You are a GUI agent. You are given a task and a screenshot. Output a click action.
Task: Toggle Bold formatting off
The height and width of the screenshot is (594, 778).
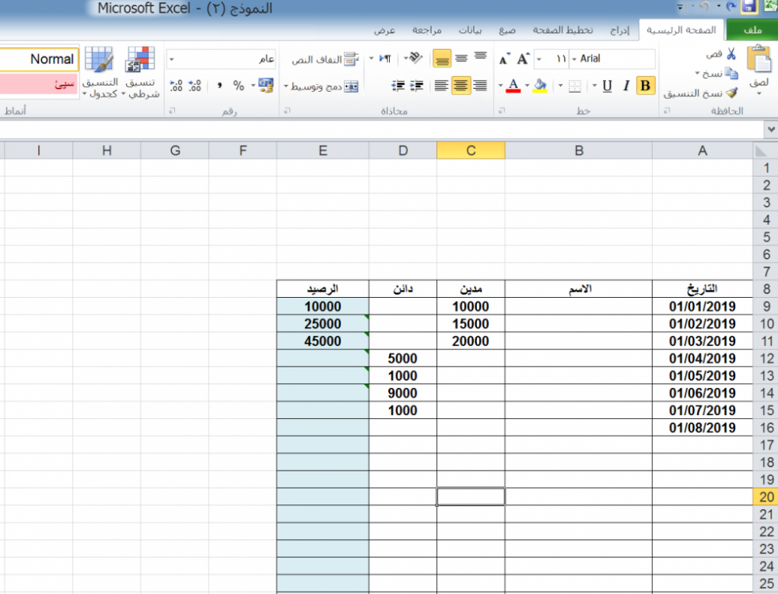click(x=645, y=86)
